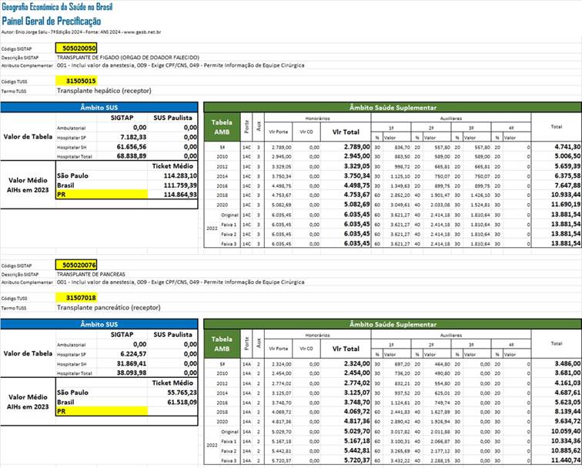This screenshot has height=471, width=582.
Task: Select the Vlr Total cell 5.720,37
Action: pos(351,459)
